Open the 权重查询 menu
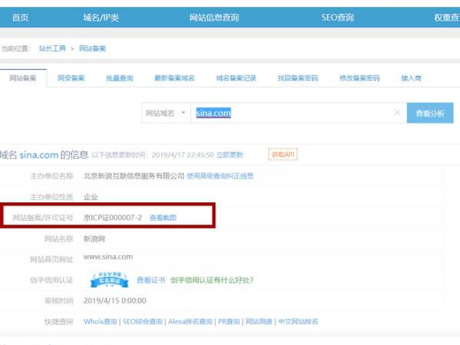Viewport: 460px width, 345px height. [x=447, y=18]
